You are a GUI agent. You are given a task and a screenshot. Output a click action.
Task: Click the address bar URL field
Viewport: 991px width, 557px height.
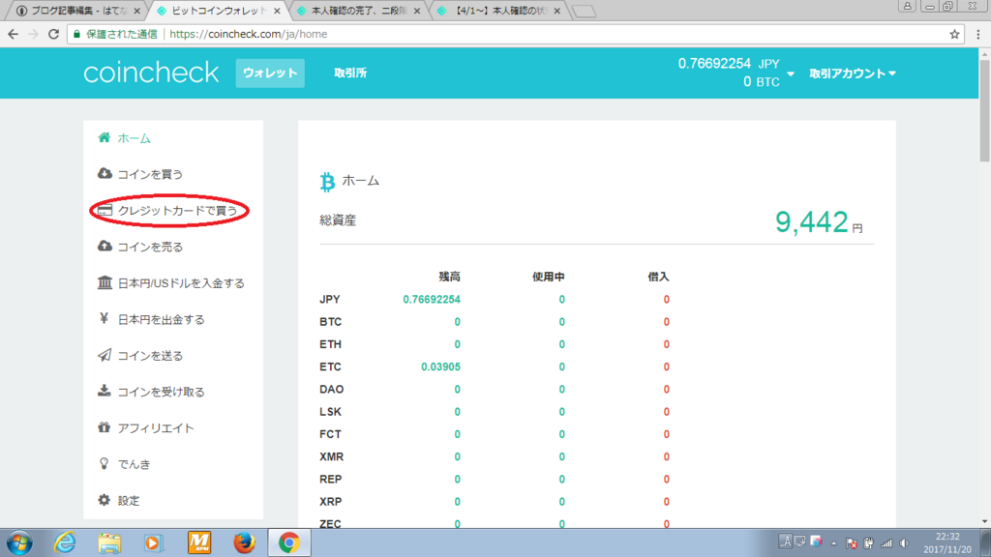(x=515, y=34)
